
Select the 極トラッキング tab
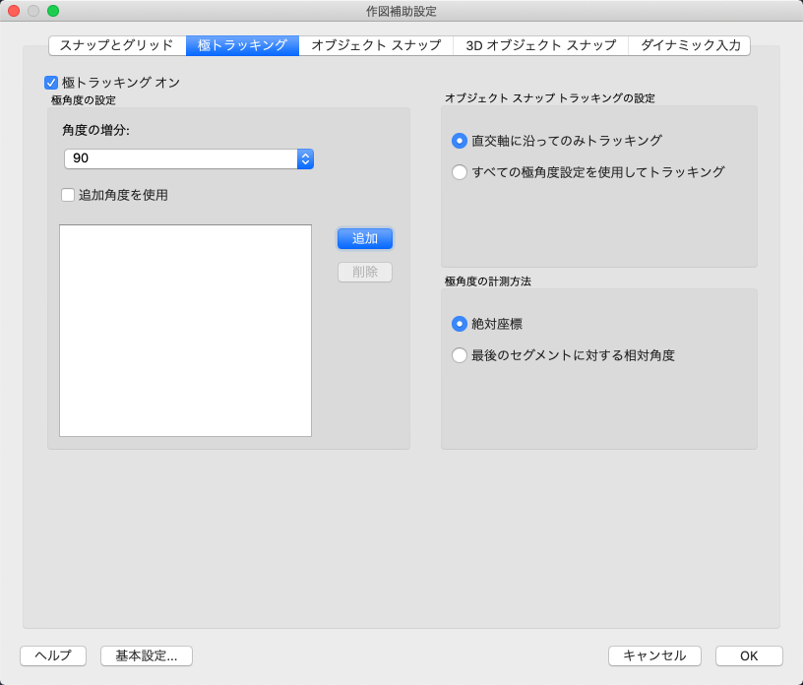[242, 45]
